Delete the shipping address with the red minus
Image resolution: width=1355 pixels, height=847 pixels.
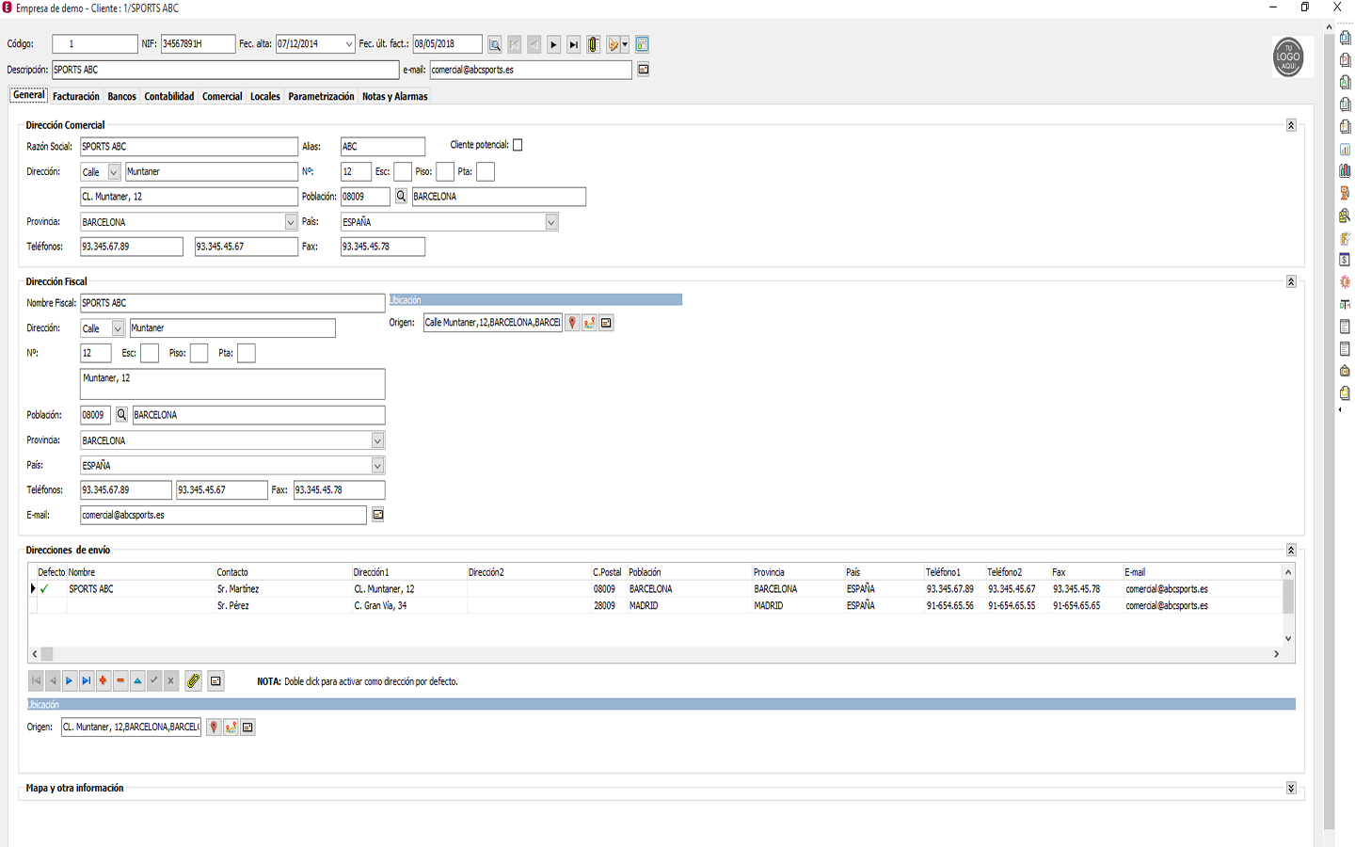(x=120, y=681)
